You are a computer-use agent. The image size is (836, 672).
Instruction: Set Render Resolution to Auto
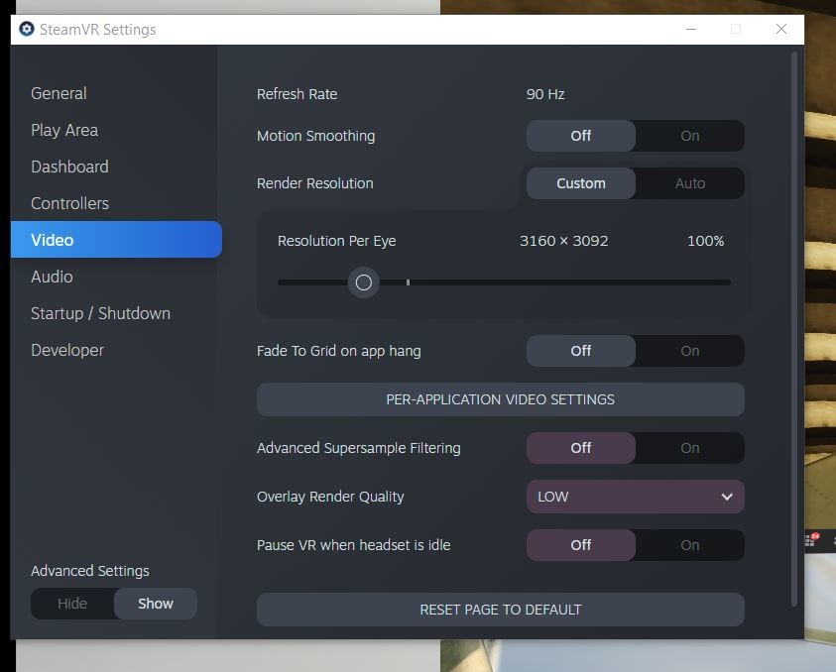[x=690, y=183]
